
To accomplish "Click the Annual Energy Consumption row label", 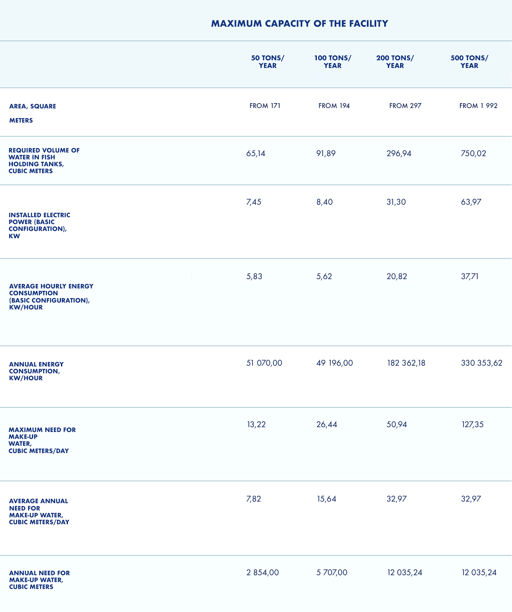I will pyautogui.click(x=36, y=371).
